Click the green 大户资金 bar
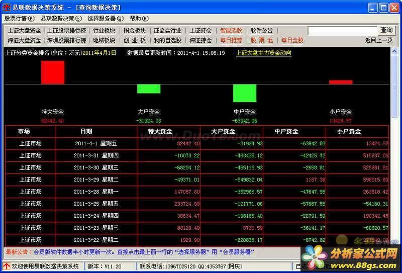This screenshot has width=402, height=273. (x=149, y=89)
